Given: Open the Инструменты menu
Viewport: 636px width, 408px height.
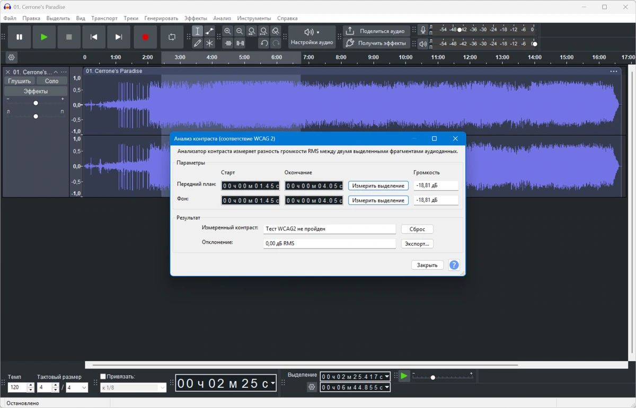Looking at the screenshot, I should [254, 18].
